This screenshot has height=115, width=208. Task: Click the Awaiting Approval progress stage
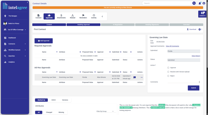click(83, 25)
